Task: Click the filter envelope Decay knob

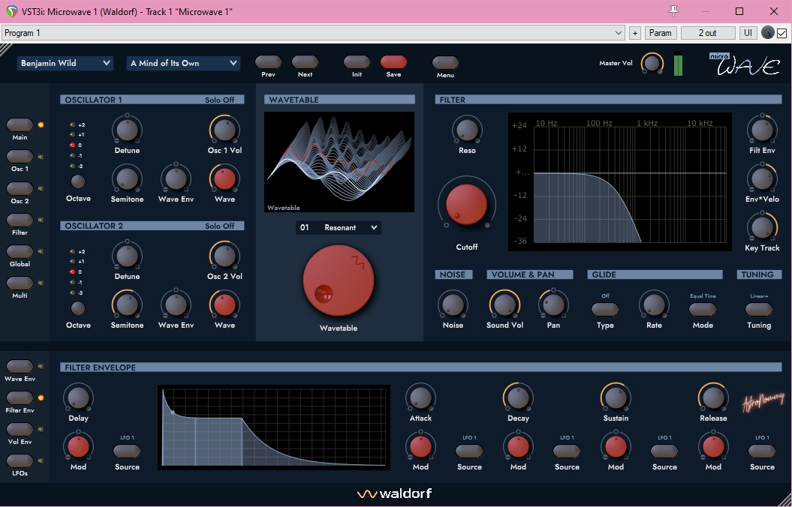Action: tap(518, 397)
